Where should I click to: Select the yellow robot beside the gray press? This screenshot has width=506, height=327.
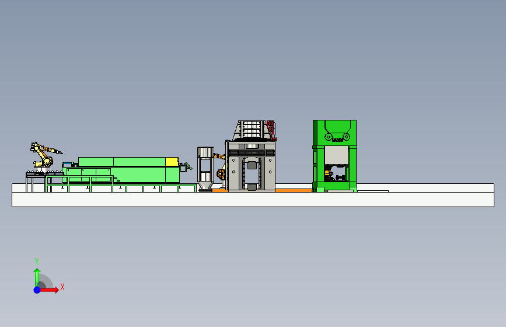(x=221, y=170)
